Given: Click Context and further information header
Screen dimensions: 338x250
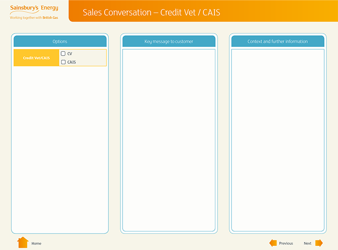Looking at the screenshot, I should click(277, 41).
